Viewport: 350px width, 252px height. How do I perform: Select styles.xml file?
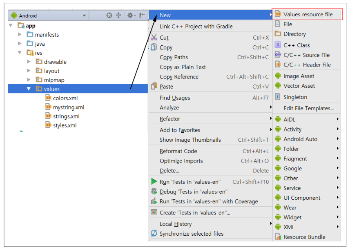click(x=65, y=125)
